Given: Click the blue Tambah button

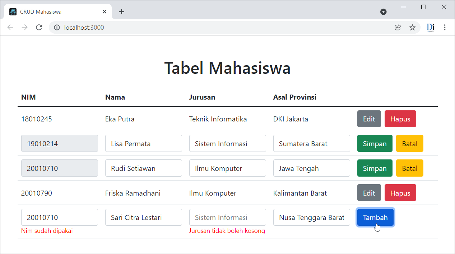Looking at the screenshot, I should [x=375, y=217].
